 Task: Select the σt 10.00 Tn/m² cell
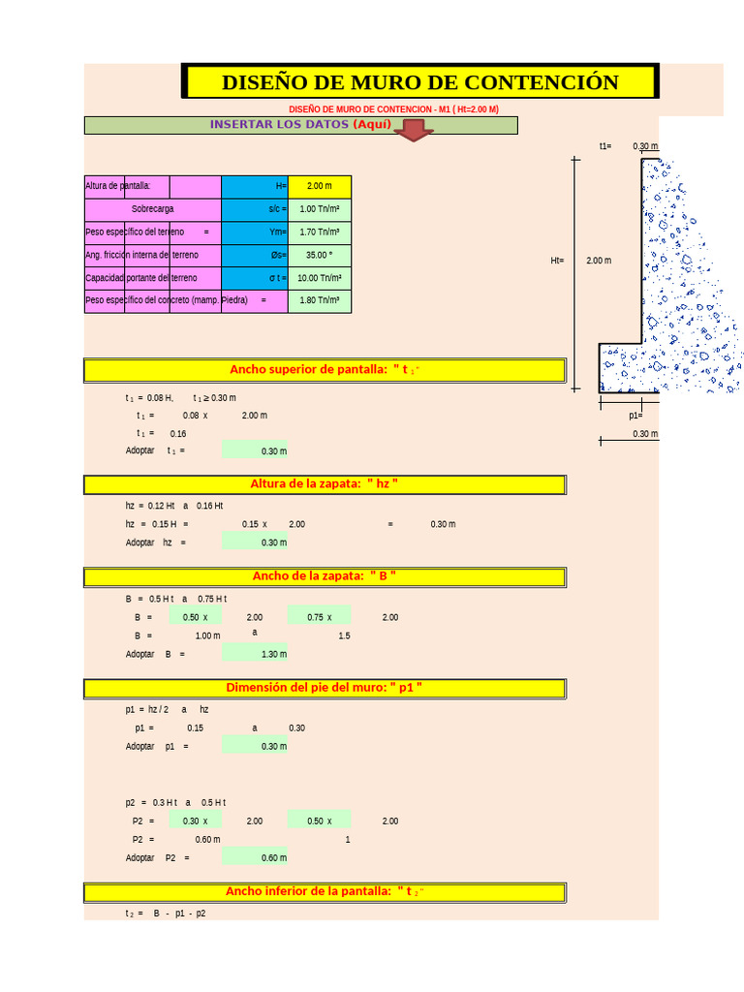tap(320, 278)
